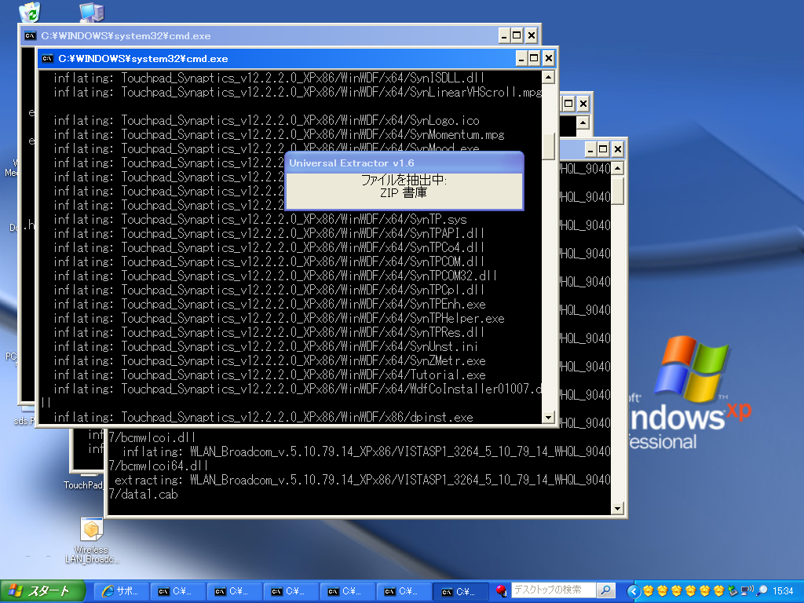Minimize the front cmd.exe window
The height and width of the screenshot is (603, 804).
pos(521,58)
